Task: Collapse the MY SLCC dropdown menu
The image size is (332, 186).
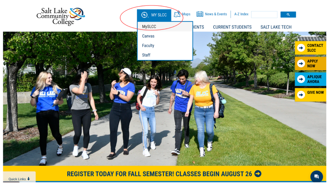Action: point(154,15)
